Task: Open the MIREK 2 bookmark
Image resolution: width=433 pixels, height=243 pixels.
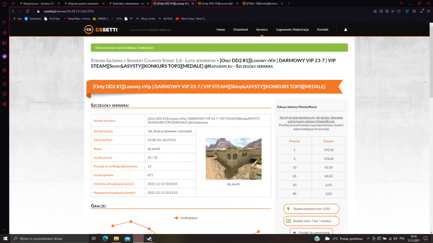Action: point(100,19)
